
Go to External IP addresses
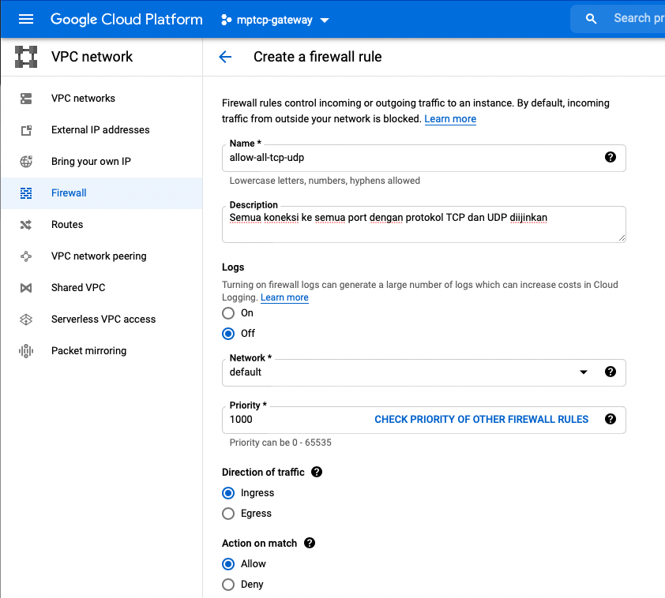click(x=100, y=130)
